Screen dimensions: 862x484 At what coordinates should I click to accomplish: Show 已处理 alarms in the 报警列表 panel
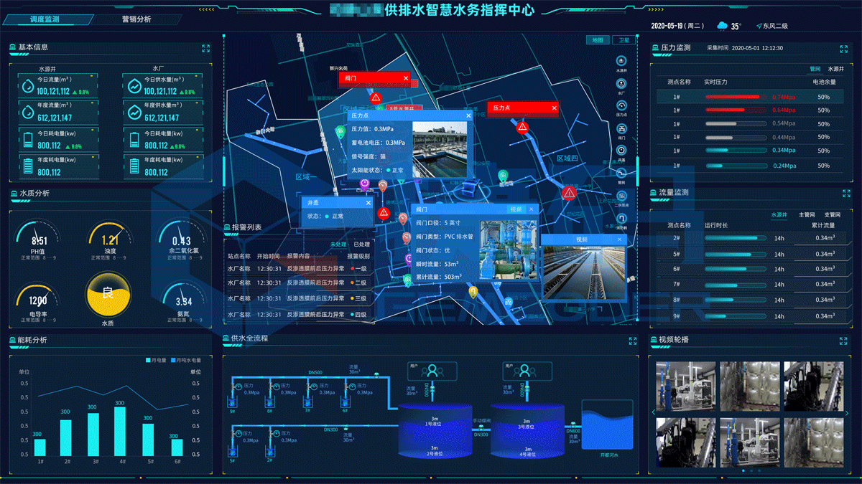(x=361, y=245)
